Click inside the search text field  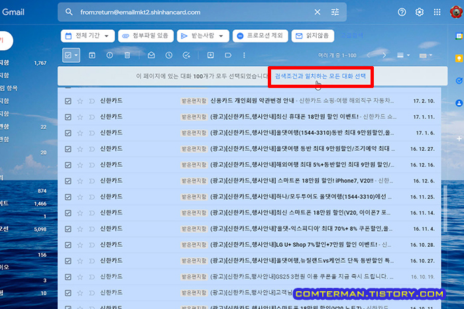192,12
